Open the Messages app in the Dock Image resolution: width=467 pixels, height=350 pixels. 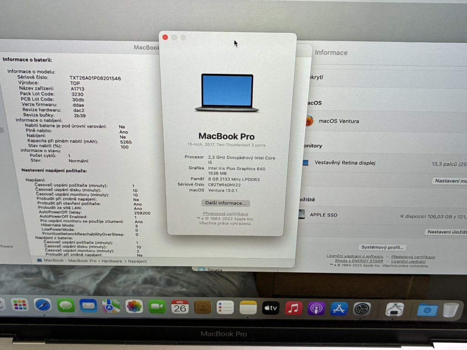coord(66,306)
